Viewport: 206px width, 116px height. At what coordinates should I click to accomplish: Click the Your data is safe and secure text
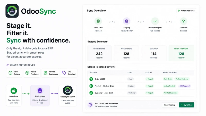[106, 104]
